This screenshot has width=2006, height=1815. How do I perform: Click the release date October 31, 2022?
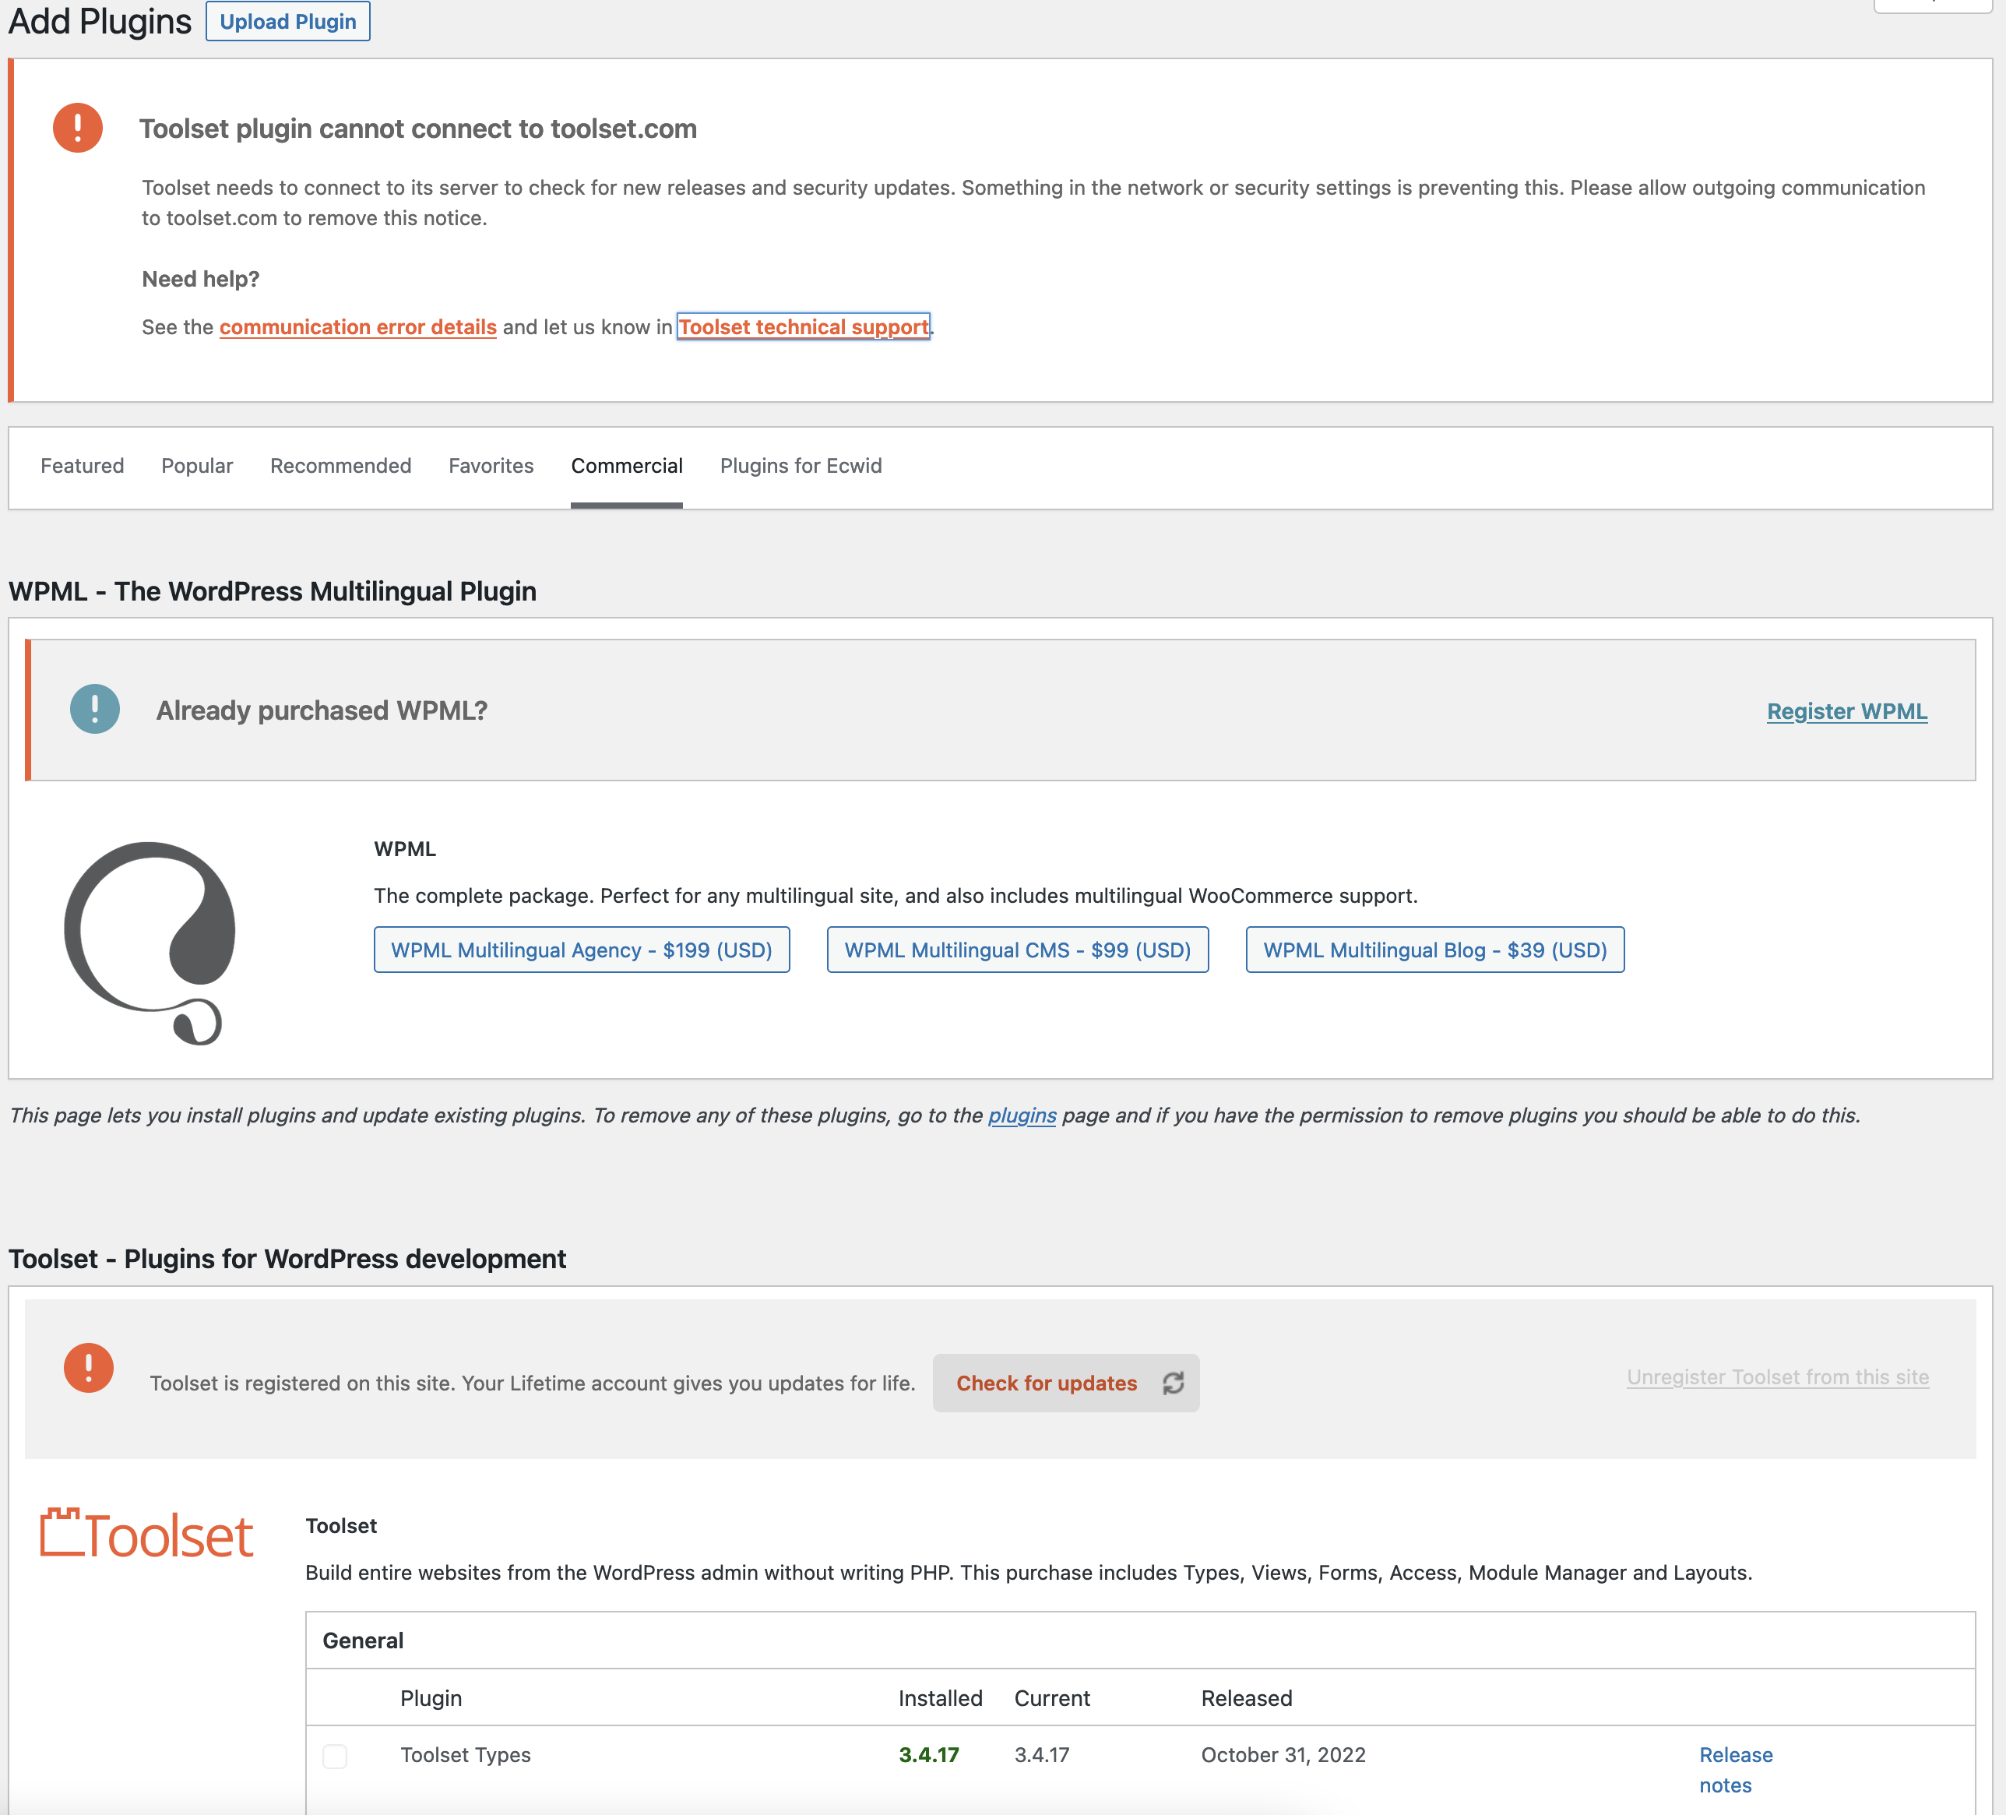click(x=1283, y=1754)
